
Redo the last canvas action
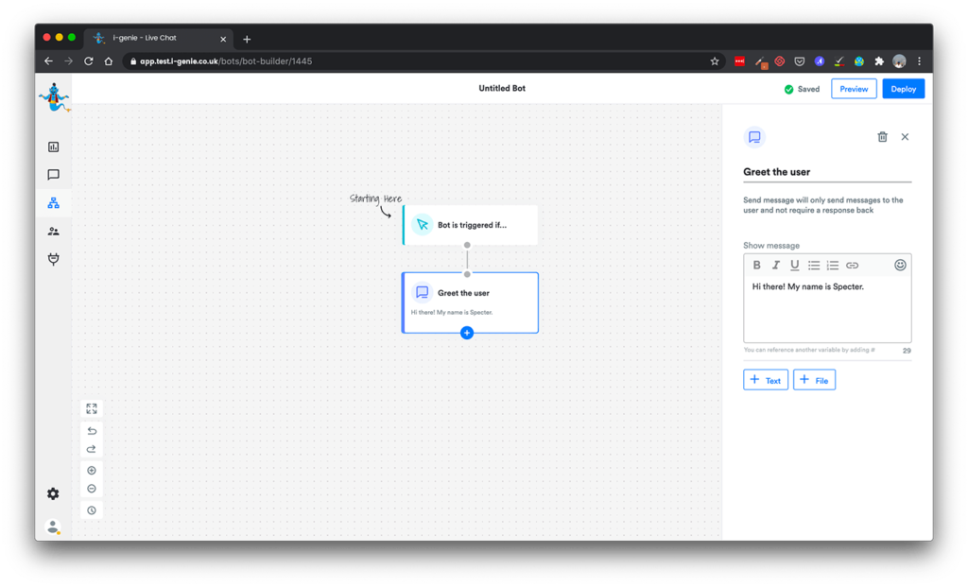tap(92, 449)
